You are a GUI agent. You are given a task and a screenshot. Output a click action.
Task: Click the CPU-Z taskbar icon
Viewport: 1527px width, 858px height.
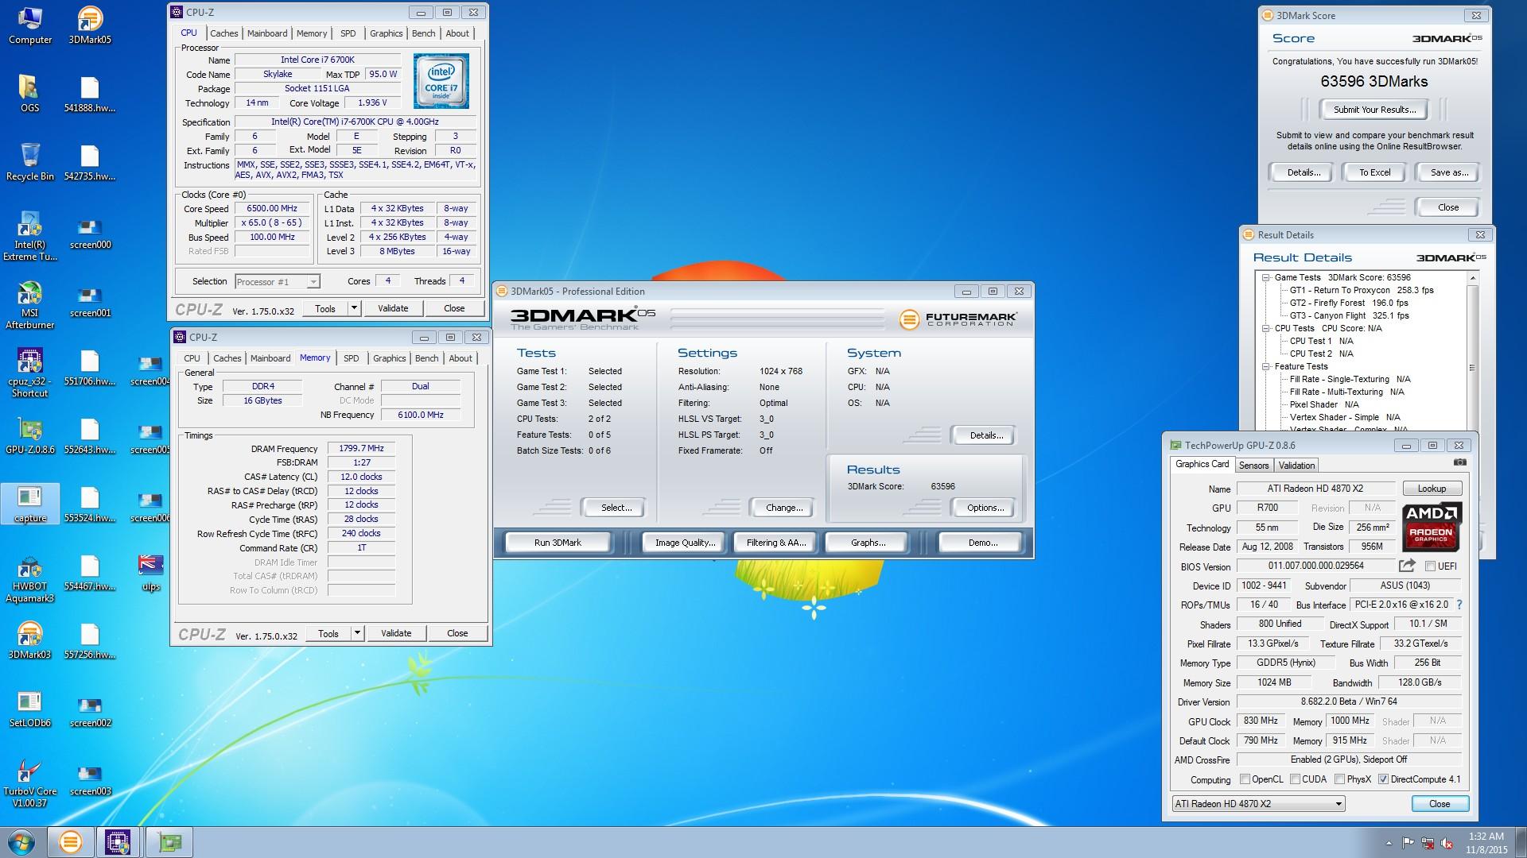tap(118, 842)
